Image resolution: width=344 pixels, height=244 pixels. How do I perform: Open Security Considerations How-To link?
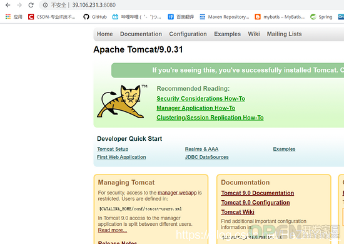pyautogui.click(x=201, y=98)
